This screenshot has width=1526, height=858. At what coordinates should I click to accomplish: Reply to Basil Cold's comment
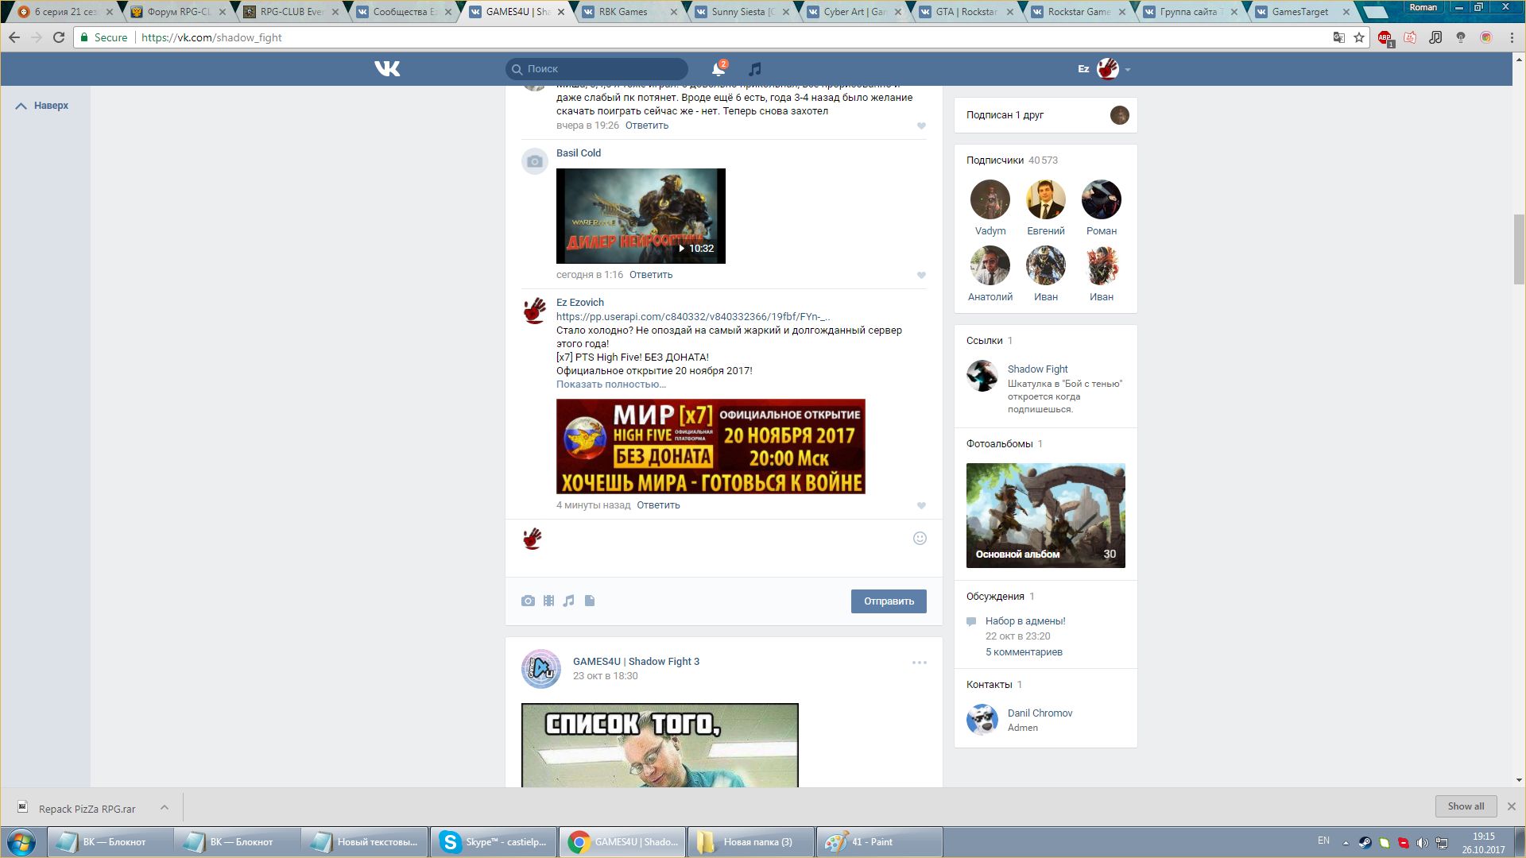651,275
